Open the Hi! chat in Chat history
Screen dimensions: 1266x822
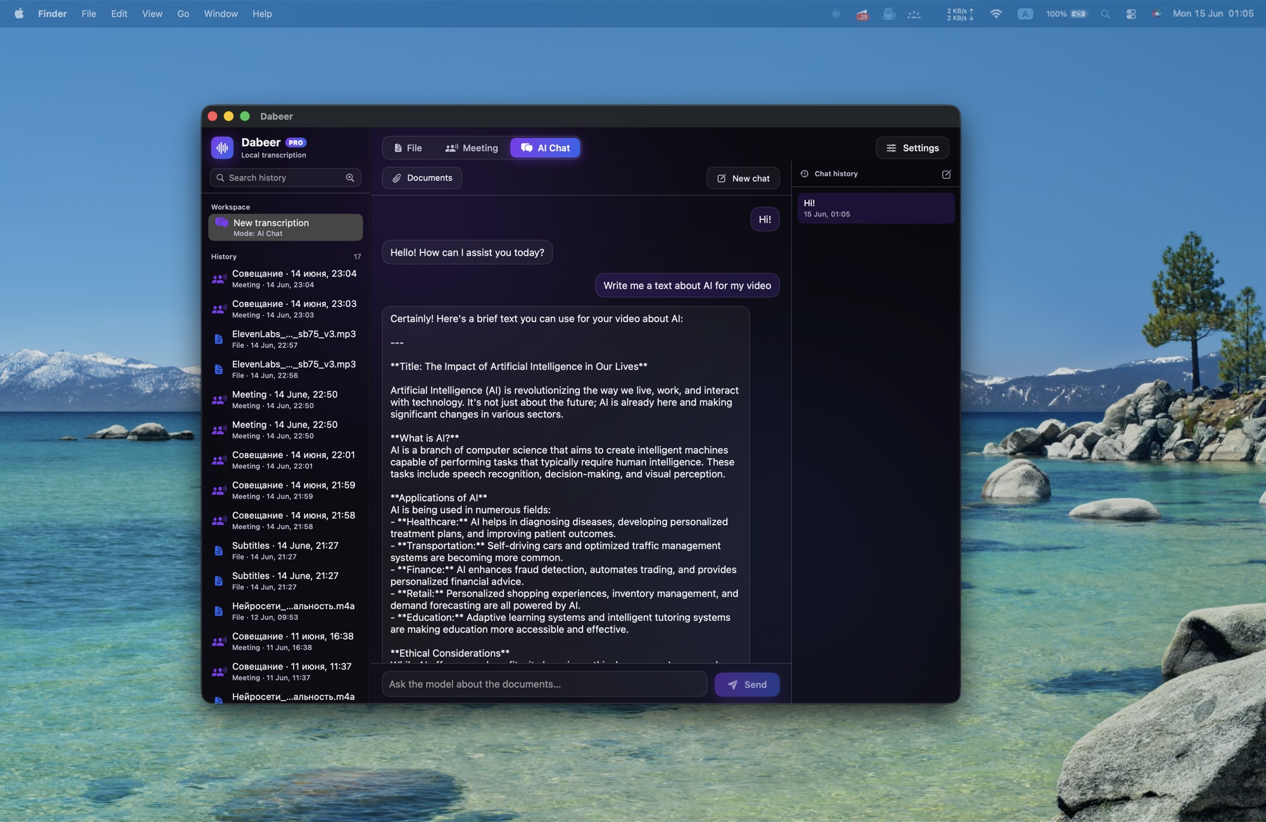[876, 208]
